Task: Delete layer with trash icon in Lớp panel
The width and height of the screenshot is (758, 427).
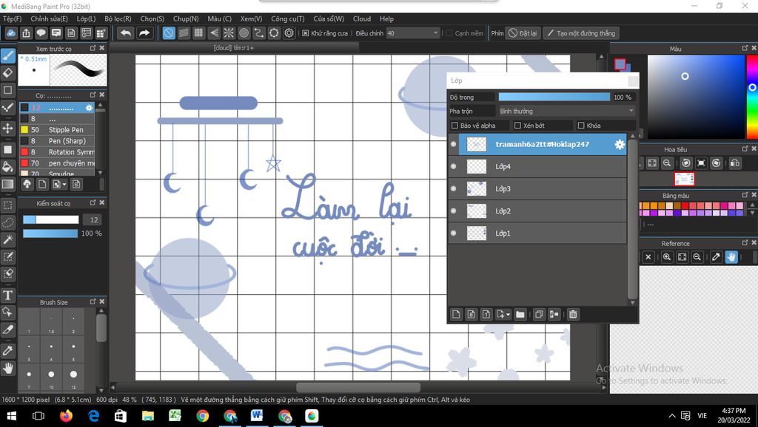Action: click(573, 315)
